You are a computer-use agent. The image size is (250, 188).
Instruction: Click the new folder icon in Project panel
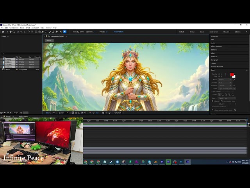point(5,113)
